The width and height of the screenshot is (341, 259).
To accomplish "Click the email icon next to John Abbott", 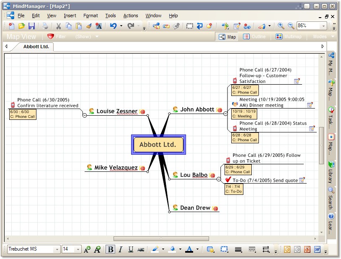I will point(220,110).
